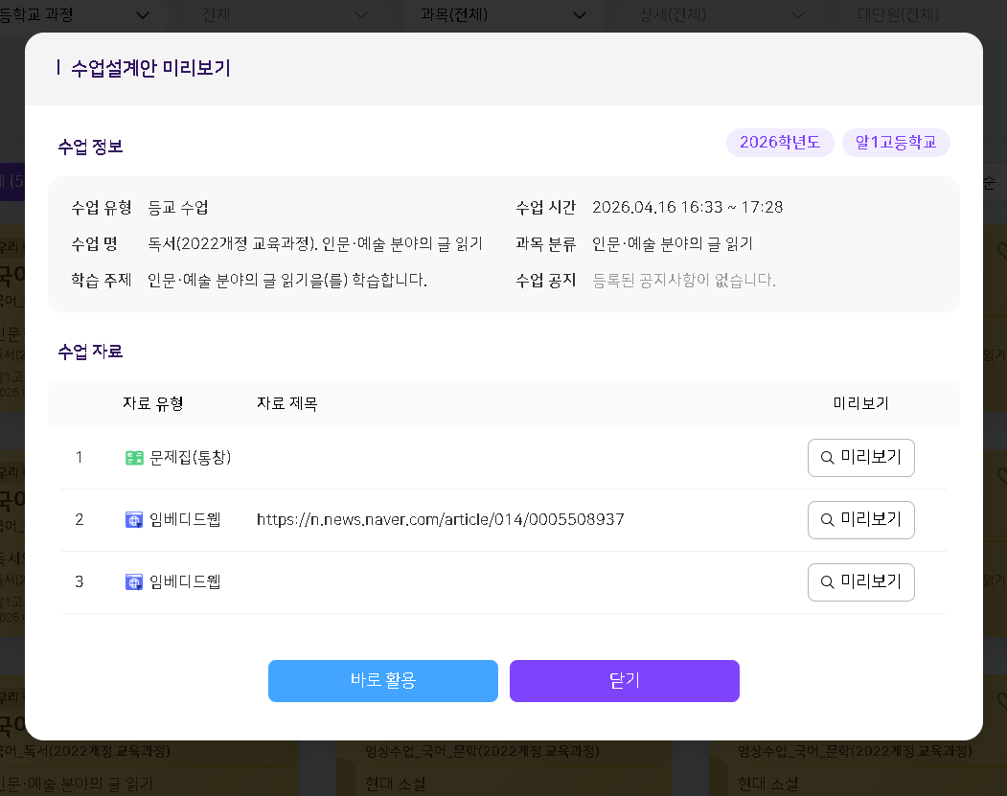Click the magnifier icon for the 문제집(통창) row
Image resolution: width=1007 pixels, height=796 pixels.
pos(827,458)
